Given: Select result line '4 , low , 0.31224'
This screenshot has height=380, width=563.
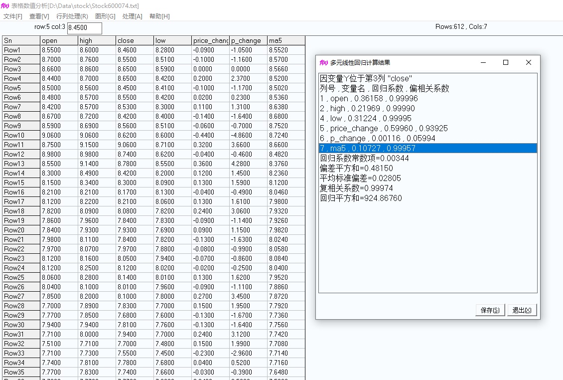Looking at the screenshot, I should coord(427,119).
